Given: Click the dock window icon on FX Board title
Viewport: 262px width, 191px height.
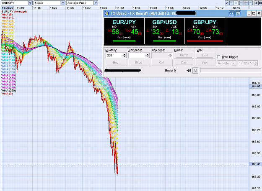Looking at the screenshot, I should [x=238, y=13].
